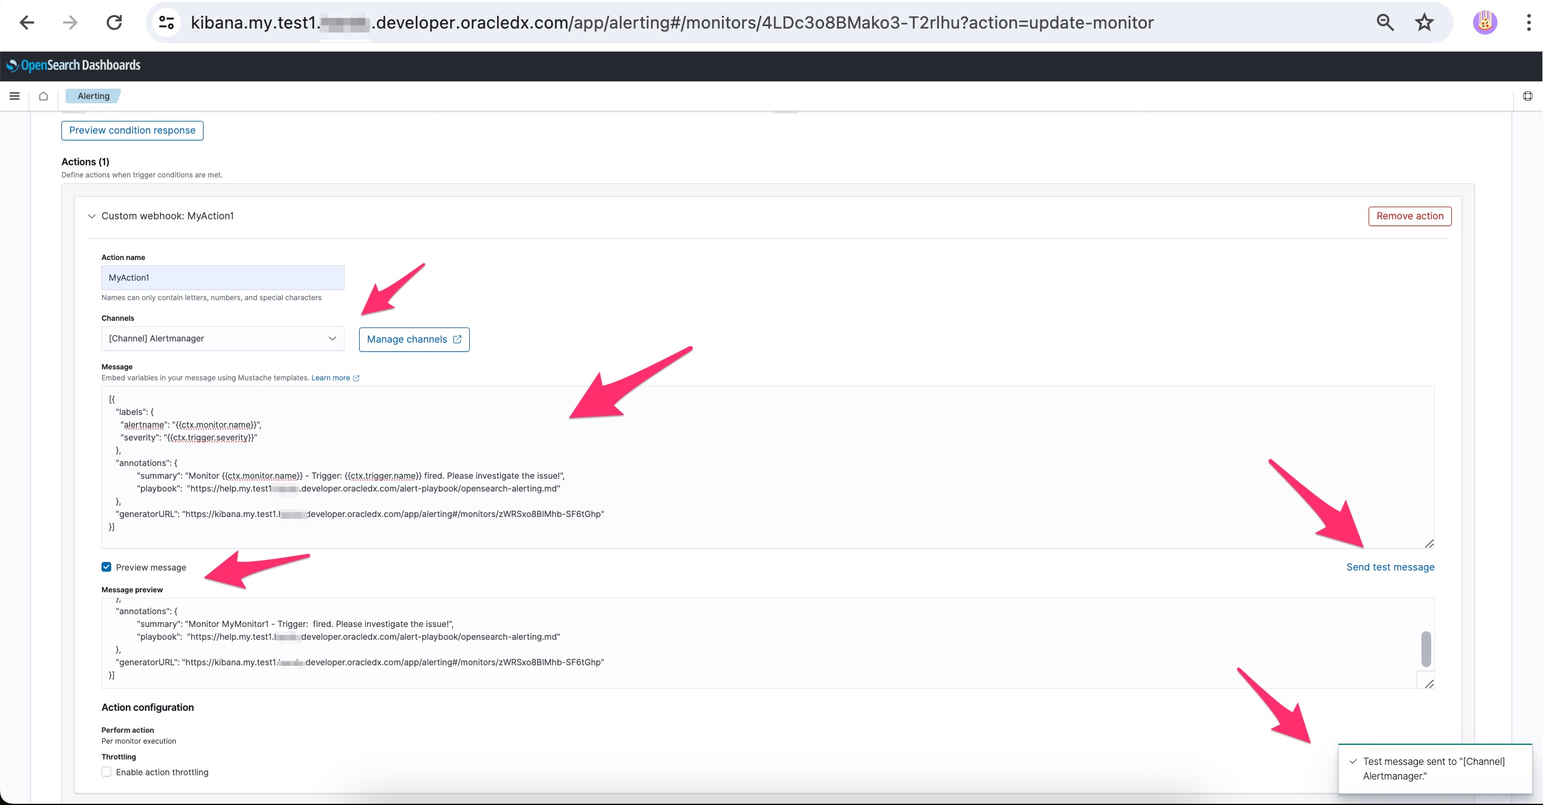Screen dimensions: 1543x805
Task: Click the site settings icon in address bar
Action: click(167, 23)
